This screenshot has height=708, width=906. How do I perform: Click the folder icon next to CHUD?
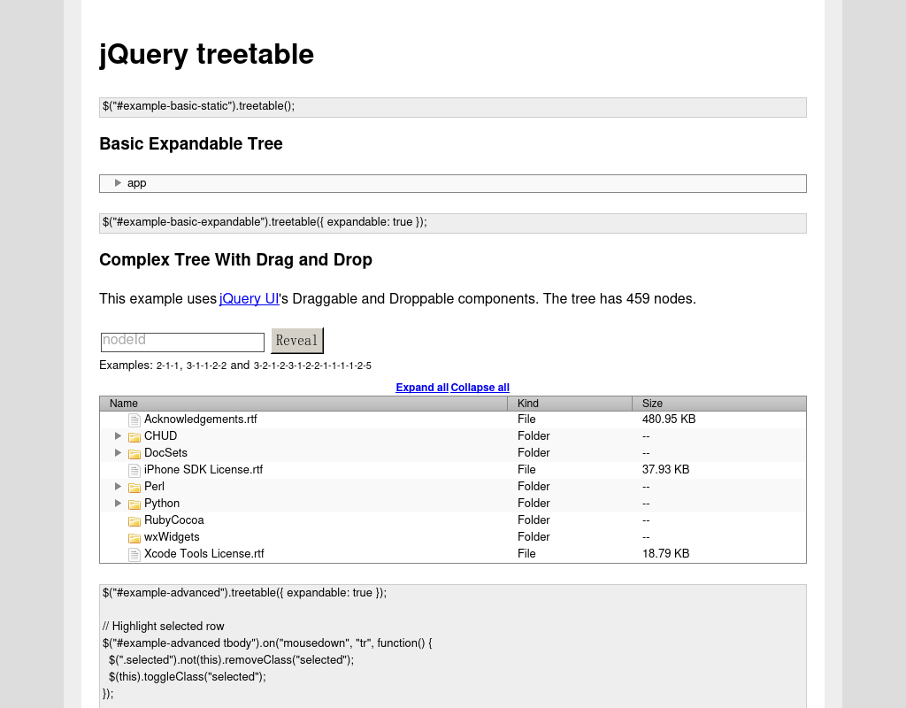point(134,435)
